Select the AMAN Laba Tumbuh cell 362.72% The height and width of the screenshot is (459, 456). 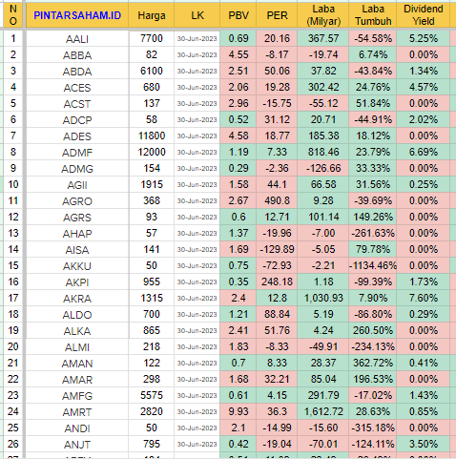click(x=373, y=363)
